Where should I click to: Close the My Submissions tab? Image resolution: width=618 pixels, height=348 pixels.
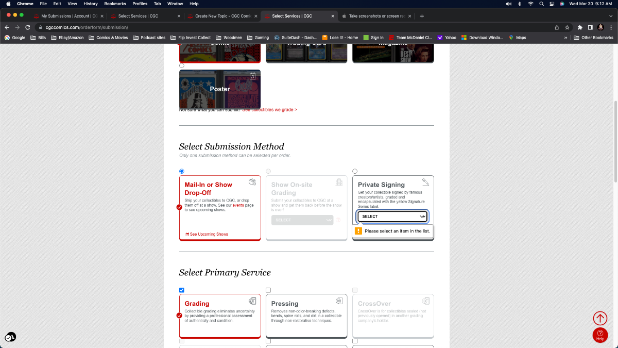point(102,16)
